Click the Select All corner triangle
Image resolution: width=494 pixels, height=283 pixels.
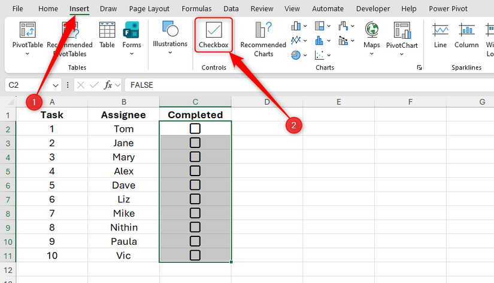click(x=11, y=102)
